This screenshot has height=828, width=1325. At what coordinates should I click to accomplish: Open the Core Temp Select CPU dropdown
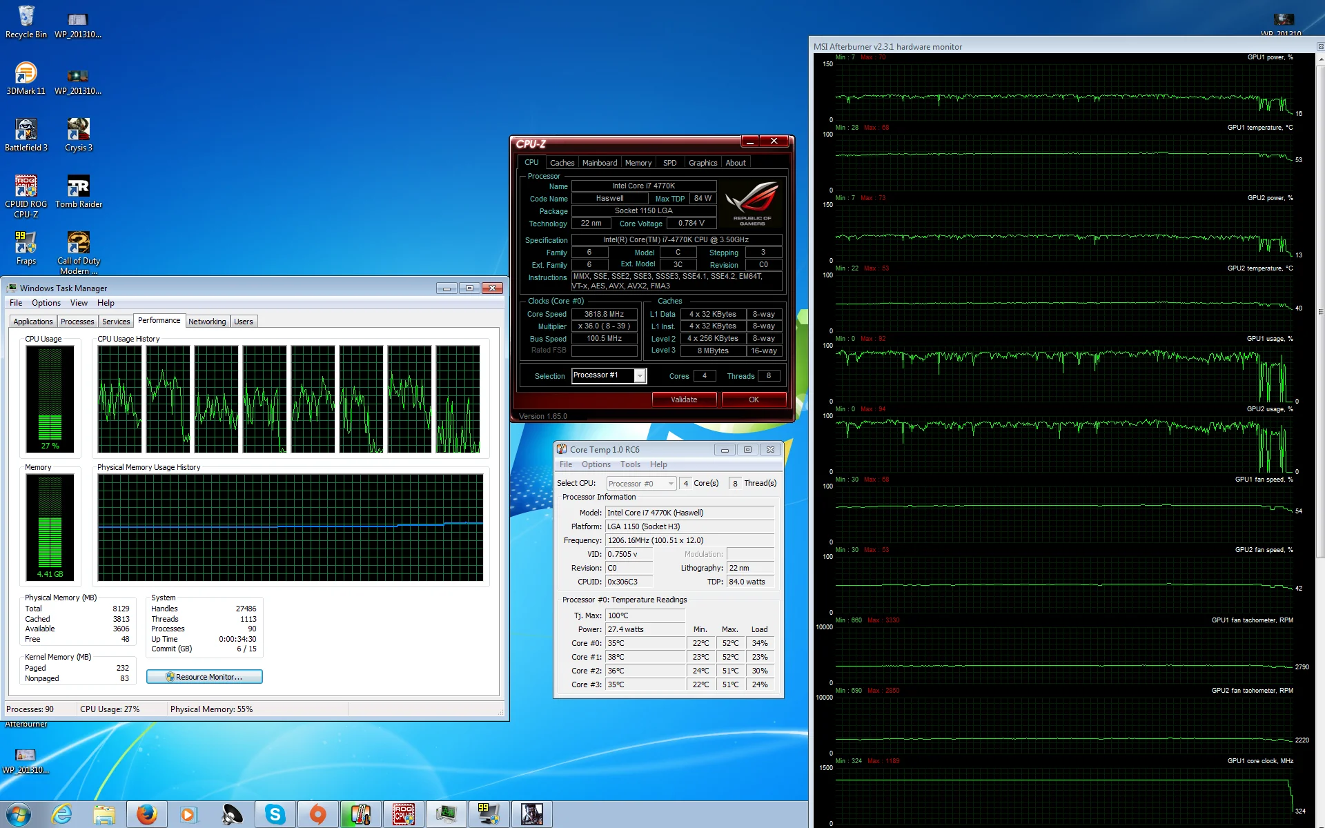pyautogui.click(x=641, y=484)
